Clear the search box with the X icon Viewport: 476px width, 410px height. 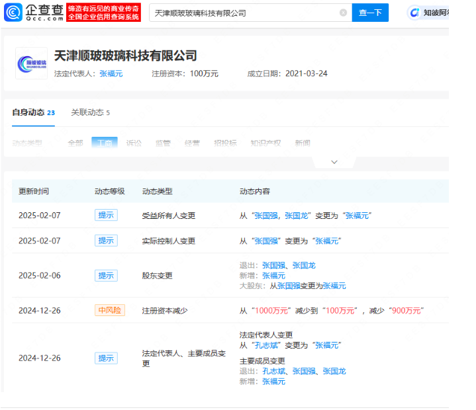point(343,13)
